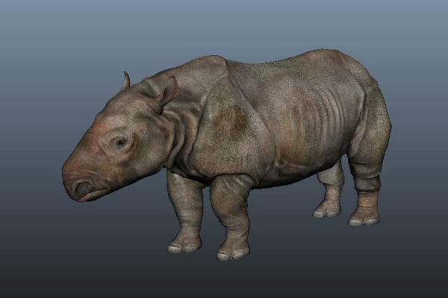Click the far hind foot behind the belly
Screen dimensions: 448x298
click(327, 209)
